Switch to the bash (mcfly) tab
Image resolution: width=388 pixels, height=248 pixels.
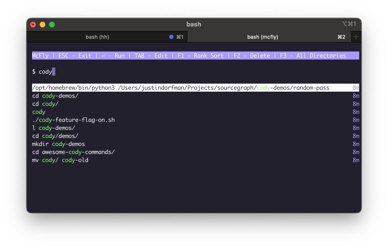pyautogui.click(x=269, y=37)
